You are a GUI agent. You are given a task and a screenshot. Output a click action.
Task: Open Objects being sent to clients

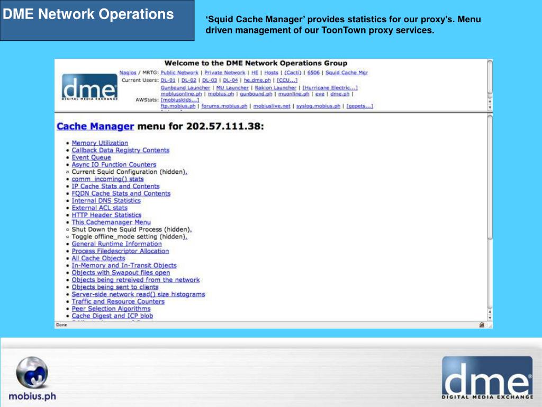coord(115,287)
